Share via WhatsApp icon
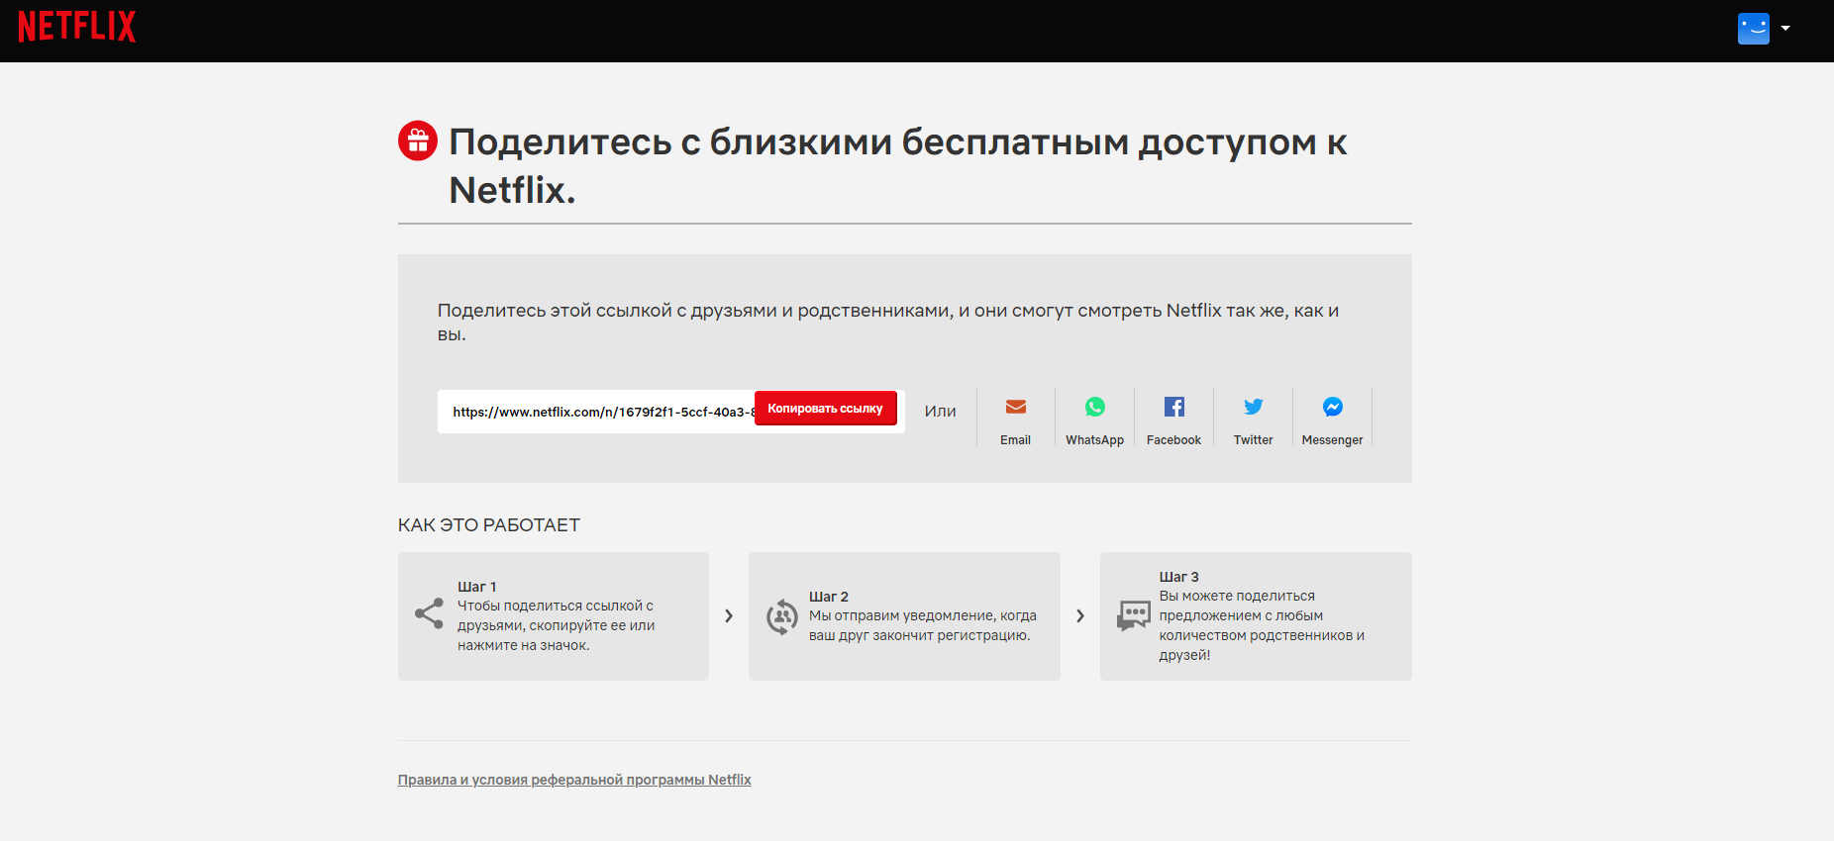This screenshot has height=841, width=1834. pos(1095,407)
